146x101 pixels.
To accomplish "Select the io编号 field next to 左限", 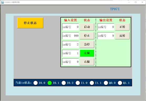I will coord(70,53).
